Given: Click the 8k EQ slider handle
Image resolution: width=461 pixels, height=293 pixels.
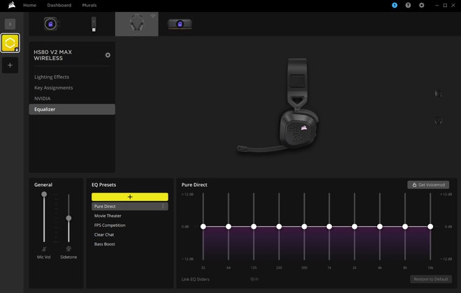Looking at the screenshot, I should pos(405,227).
